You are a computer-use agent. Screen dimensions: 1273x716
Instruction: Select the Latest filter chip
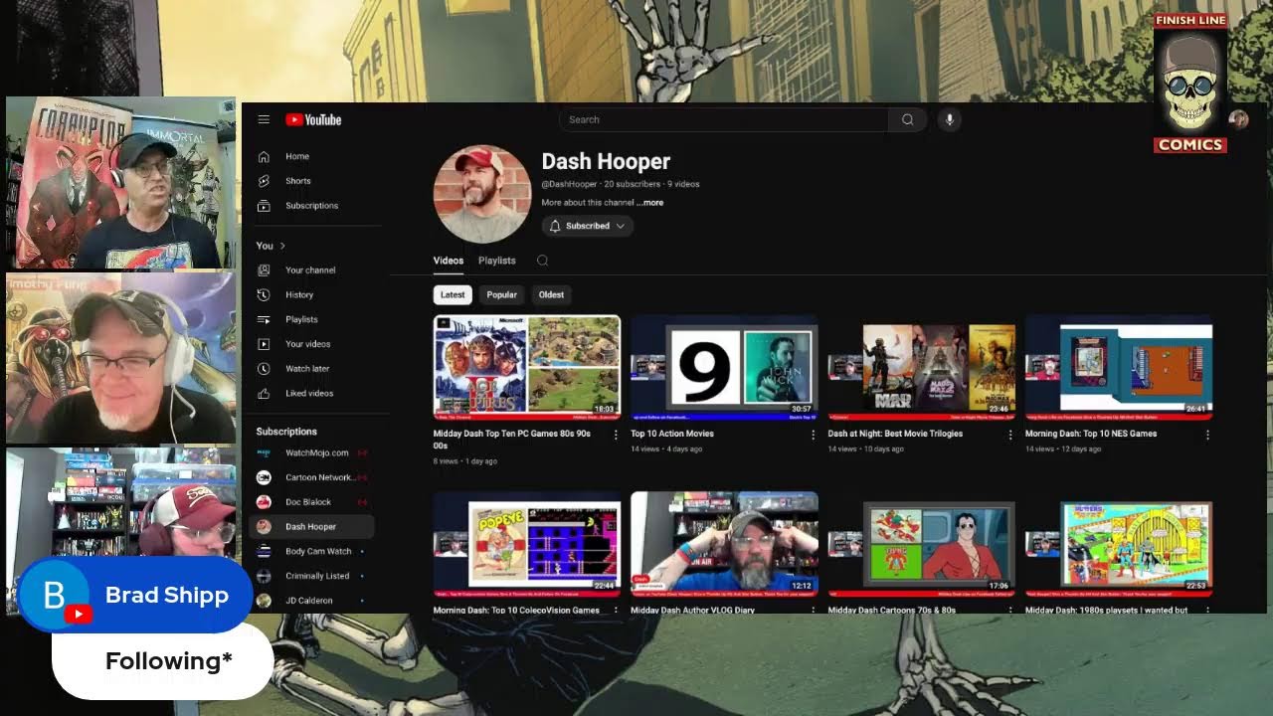453,294
